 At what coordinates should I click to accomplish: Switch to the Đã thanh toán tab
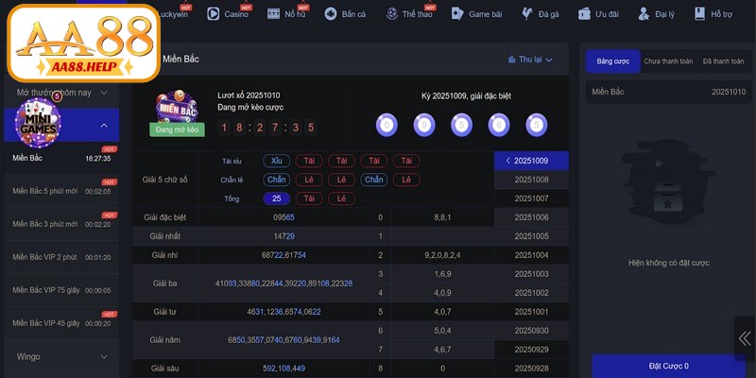click(722, 61)
